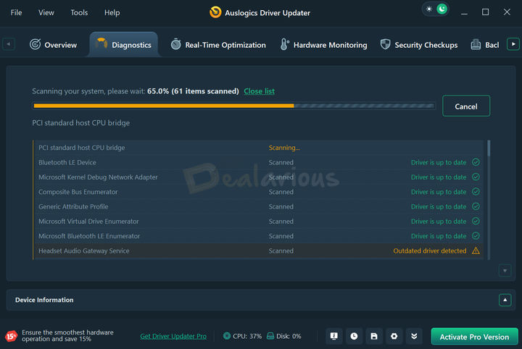
Task: Click the CPU usage indicator icon
Action: tap(227, 336)
